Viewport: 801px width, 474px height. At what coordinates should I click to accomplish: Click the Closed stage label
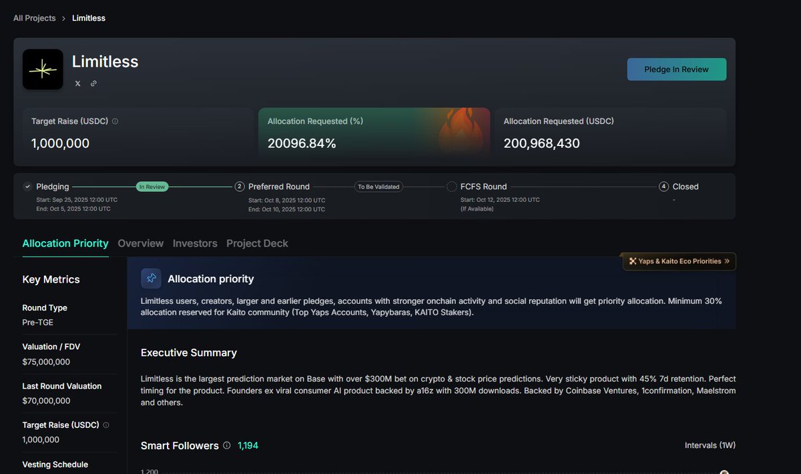[686, 187]
